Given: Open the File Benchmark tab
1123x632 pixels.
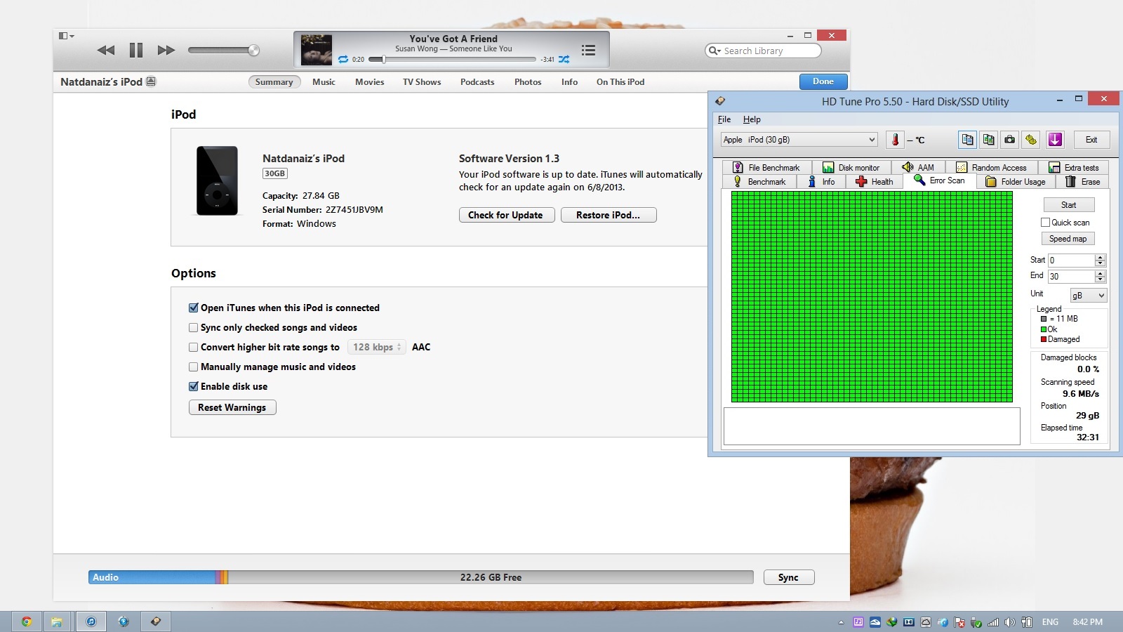Looking at the screenshot, I should pyautogui.click(x=766, y=167).
